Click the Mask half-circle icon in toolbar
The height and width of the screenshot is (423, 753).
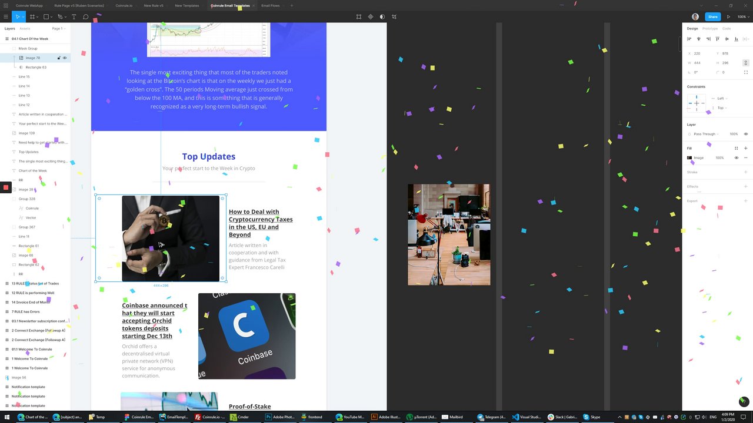382,16
